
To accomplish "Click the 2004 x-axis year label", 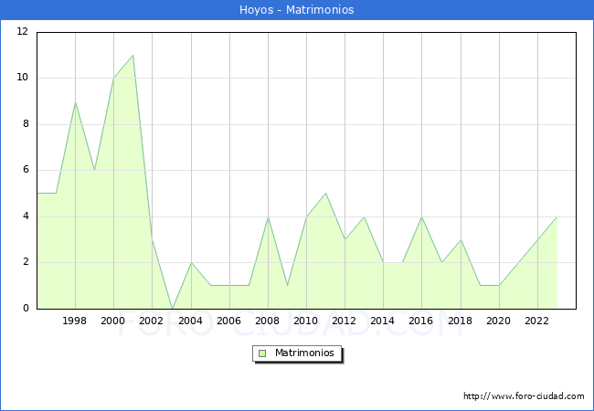I will click(x=190, y=321).
